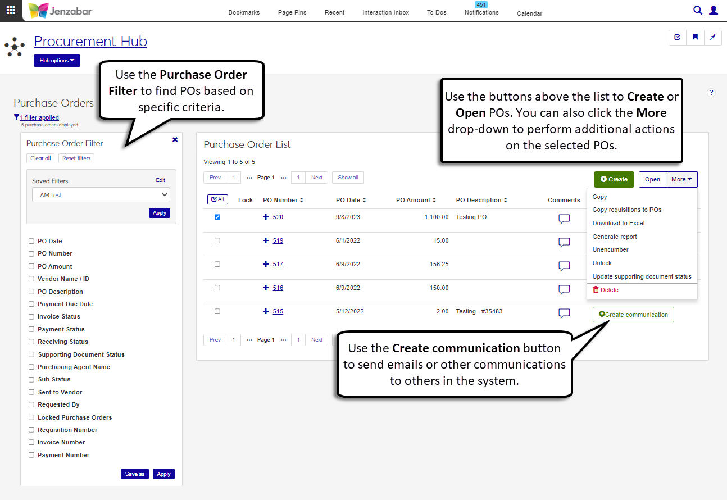727x500 pixels.
Task: Sort by PO Amount column
Action: click(x=416, y=200)
